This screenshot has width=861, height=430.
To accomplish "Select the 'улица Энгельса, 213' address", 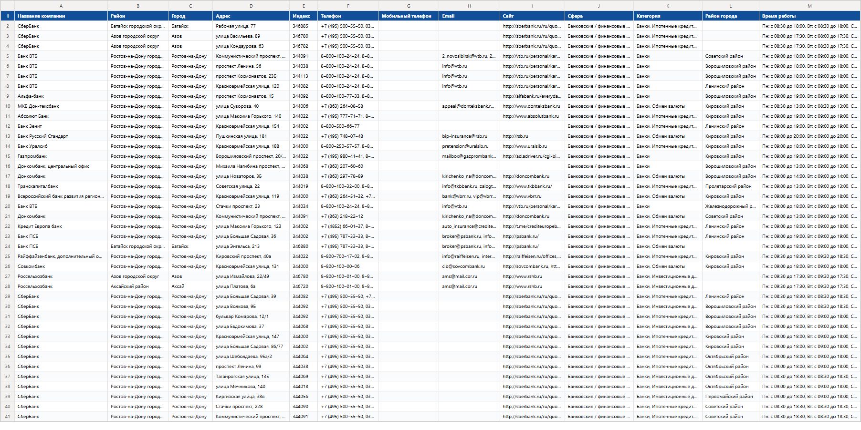I will click(x=251, y=246).
